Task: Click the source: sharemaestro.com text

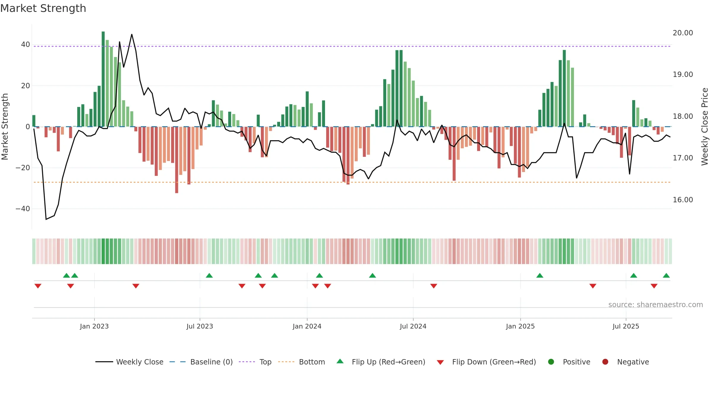Action: pyautogui.click(x=656, y=305)
